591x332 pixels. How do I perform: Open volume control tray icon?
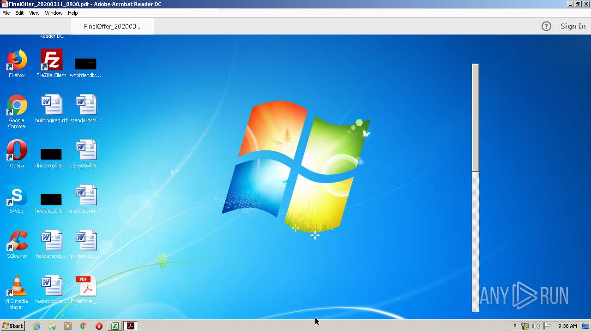point(536,326)
